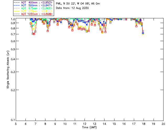Click y-axis tick label 1.0
This screenshot has height=134, width=168.
(x=13, y=19)
